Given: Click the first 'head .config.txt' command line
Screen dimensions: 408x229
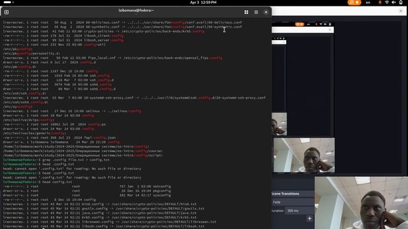Looking at the screenshot, I should pyautogui.click(x=38, y=164).
